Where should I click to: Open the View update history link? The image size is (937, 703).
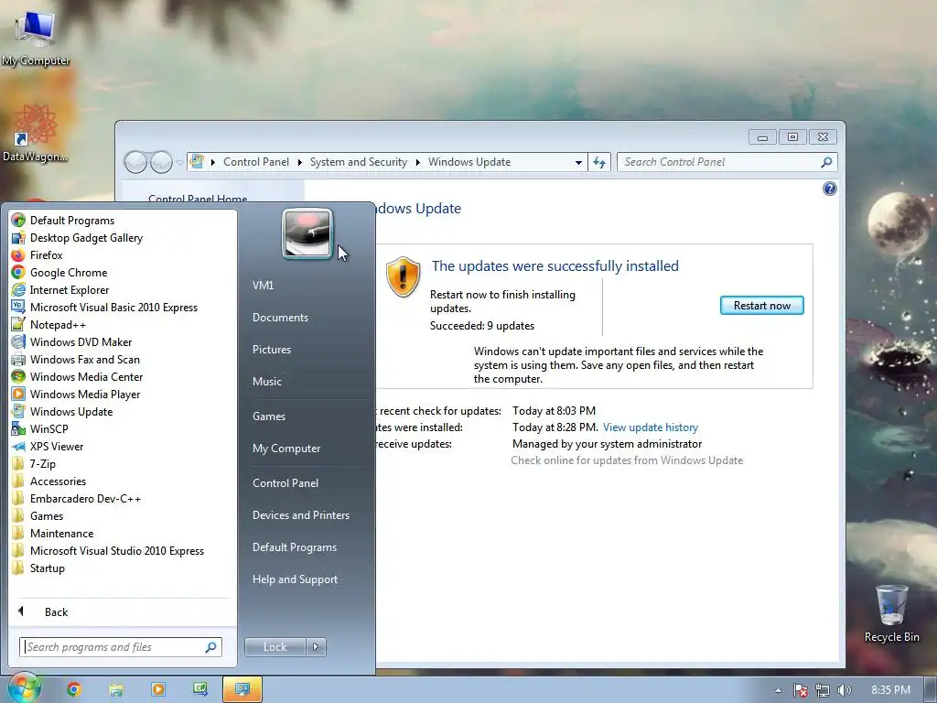(x=651, y=427)
